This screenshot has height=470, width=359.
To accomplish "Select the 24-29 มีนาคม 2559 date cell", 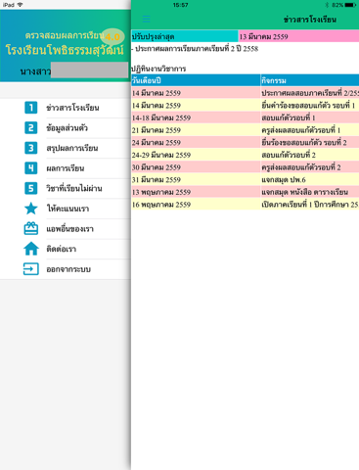I will (196, 155).
